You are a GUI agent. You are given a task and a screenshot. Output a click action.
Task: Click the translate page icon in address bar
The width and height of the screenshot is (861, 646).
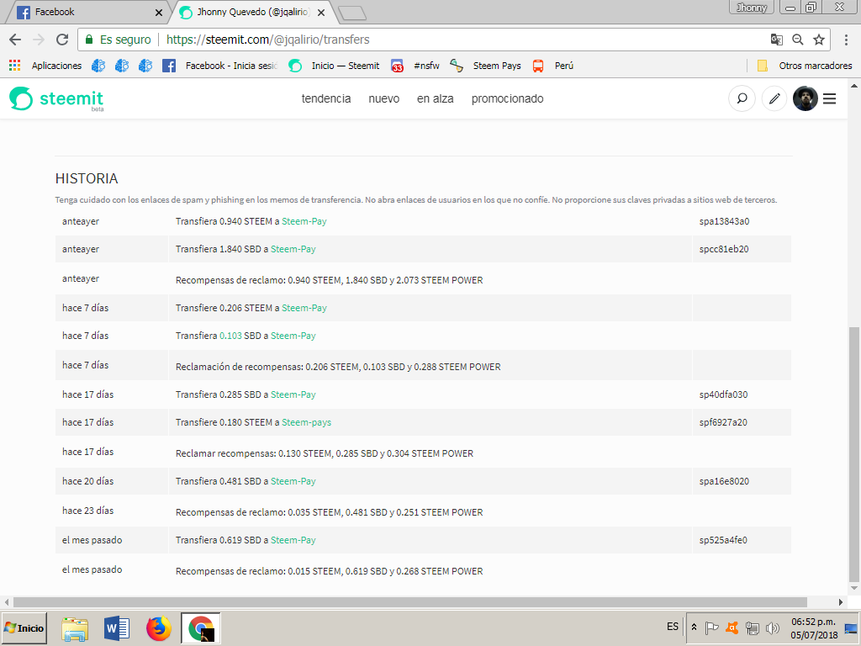click(x=776, y=40)
